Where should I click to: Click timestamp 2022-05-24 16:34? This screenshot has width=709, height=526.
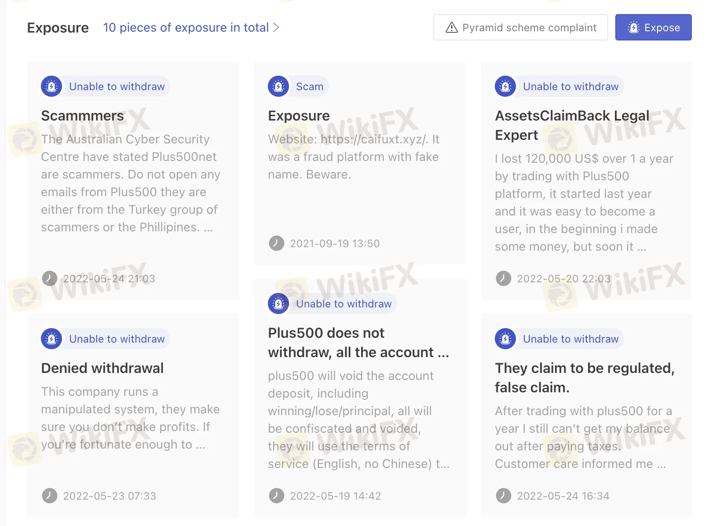pyautogui.click(x=563, y=496)
